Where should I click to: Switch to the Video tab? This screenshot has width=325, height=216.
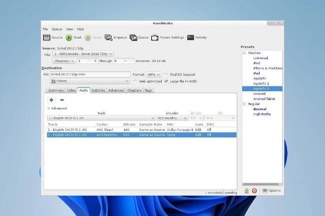click(x=71, y=90)
